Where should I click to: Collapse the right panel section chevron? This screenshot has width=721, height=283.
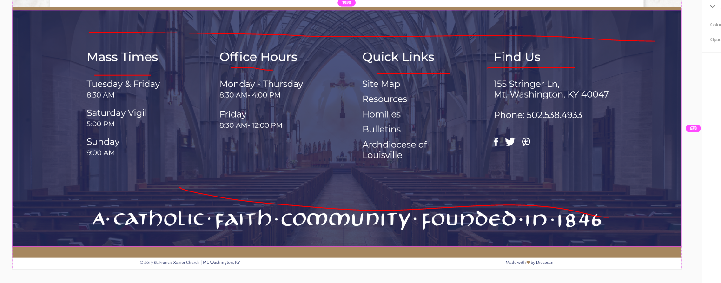[712, 7]
